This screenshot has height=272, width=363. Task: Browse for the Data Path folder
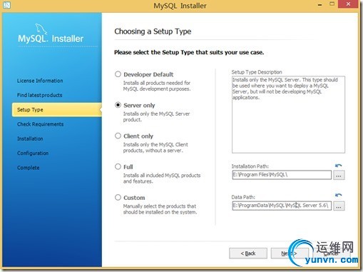point(339,206)
